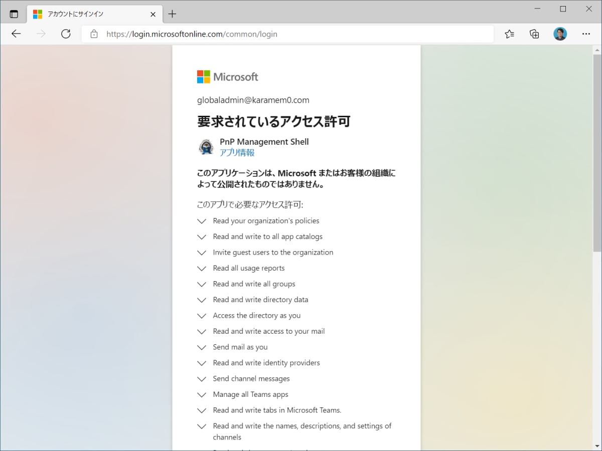The width and height of the screenshot is (602, 451).
Task: Add this page to favorites star
Action: tap(509, 34)
